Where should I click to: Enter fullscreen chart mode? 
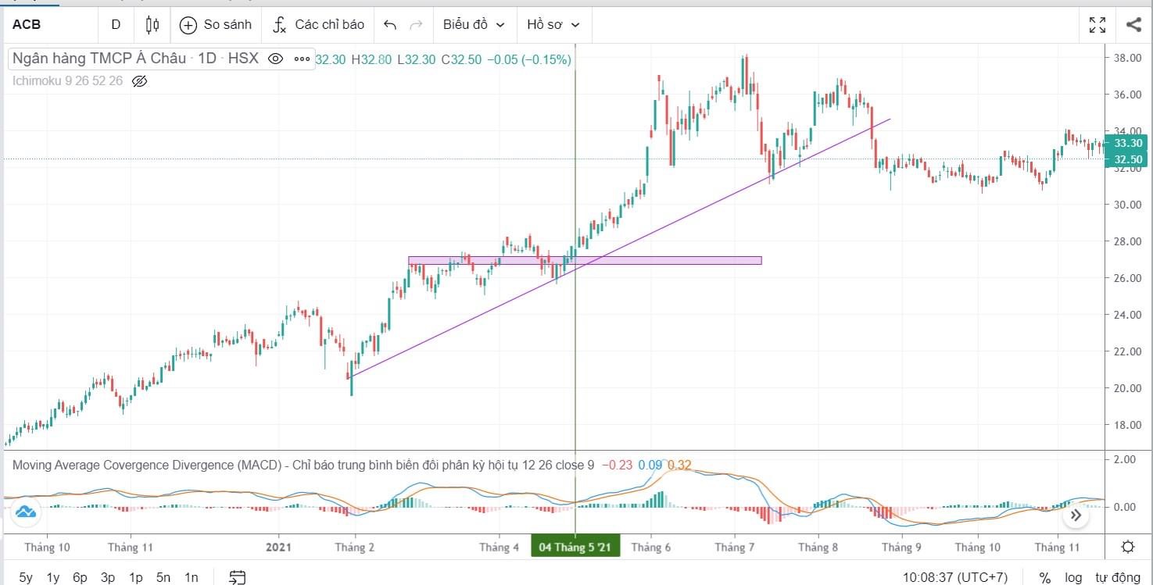point(1097,25)
